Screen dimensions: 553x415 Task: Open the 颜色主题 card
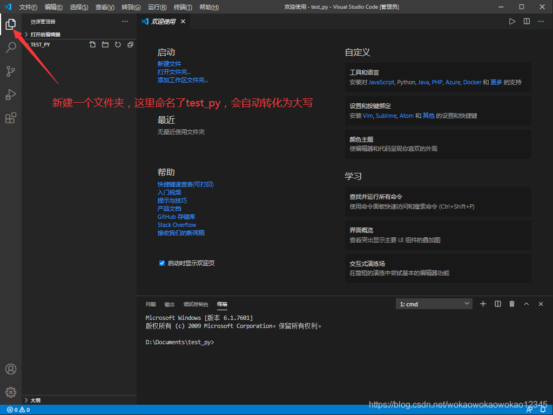[x=438, y=144]
